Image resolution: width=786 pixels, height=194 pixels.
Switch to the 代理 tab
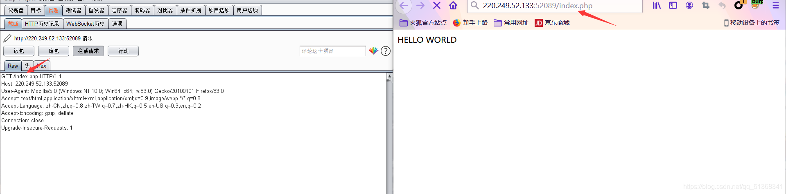(54, 10)
